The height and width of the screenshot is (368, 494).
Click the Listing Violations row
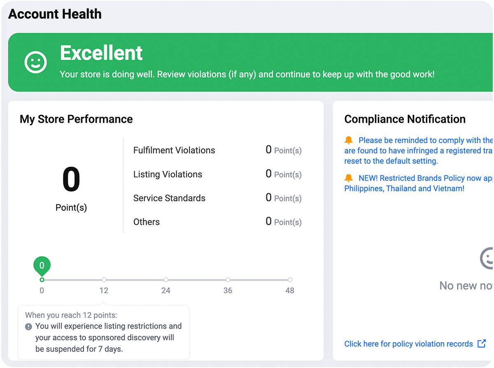(217, 174)
